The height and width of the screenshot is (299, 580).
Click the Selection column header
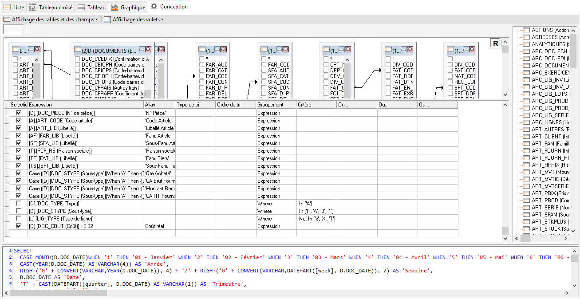(x=18, y=105)
